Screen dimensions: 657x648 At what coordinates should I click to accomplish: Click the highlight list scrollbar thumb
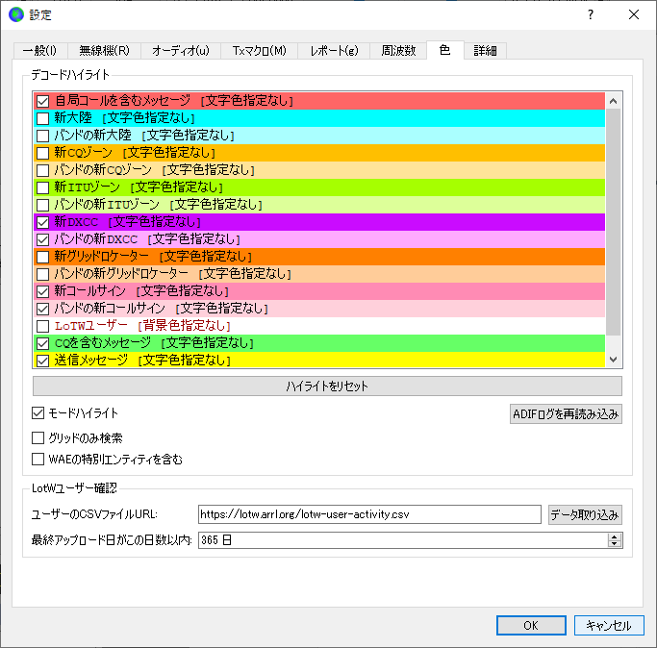coord(614,222)
